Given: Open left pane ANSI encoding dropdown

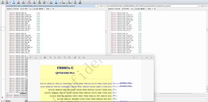Looking at the screenshot, I should (48, 9).
